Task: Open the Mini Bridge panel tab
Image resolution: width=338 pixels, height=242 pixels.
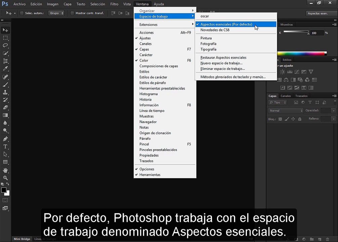Action: [x=22, y=239]
